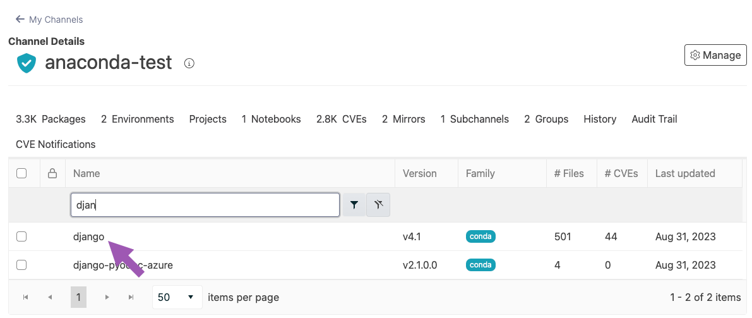The height and width of the screenshot is (318, 752).
Task: Open the Mirrors tab
Action: coord(403,119)
